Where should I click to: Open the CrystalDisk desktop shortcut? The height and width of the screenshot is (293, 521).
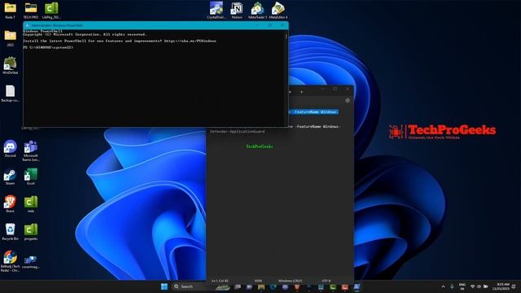(x=217, y=11)
